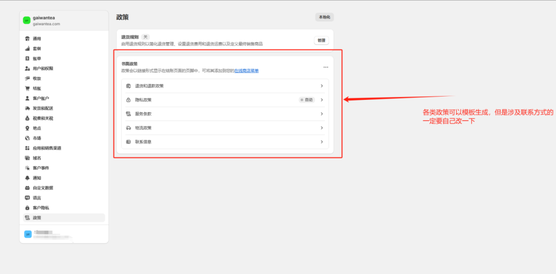Click the 通用 (General) store icon in sidebar
The image size is (556, 274).
[x=27, y=39]
